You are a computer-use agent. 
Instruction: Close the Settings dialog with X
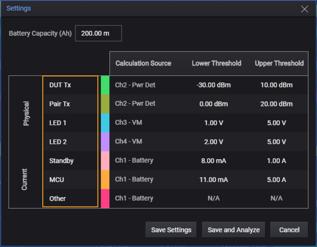coord(304,9)
